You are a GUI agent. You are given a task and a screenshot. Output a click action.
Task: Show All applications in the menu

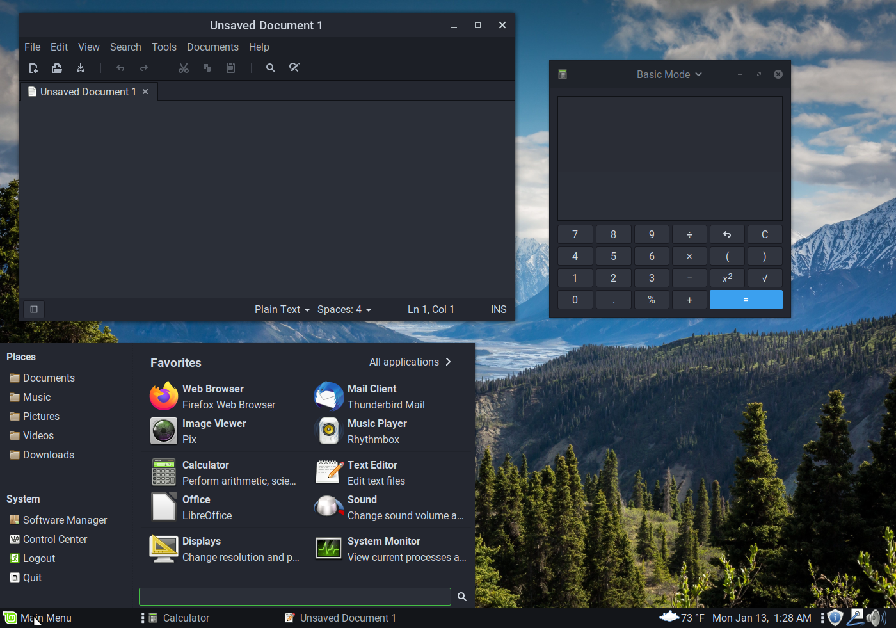410,362
